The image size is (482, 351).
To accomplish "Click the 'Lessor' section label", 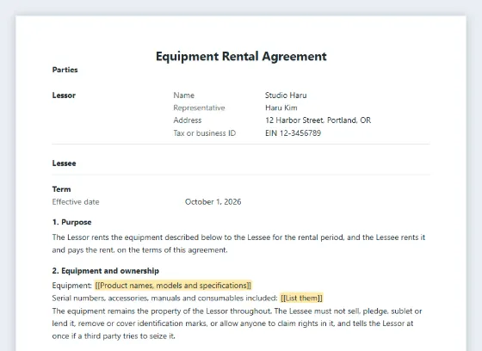I will 64,95.
